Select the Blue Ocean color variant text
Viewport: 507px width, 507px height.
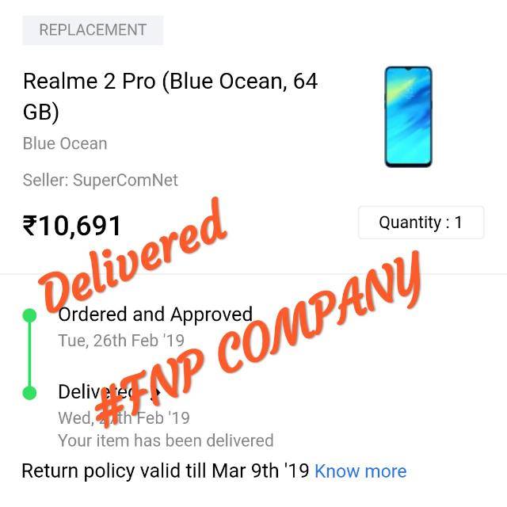65,143
